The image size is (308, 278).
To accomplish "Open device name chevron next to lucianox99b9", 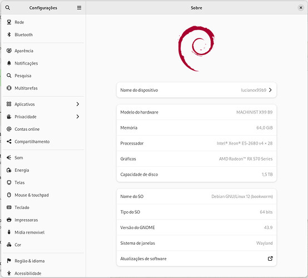I will [271, 90].
